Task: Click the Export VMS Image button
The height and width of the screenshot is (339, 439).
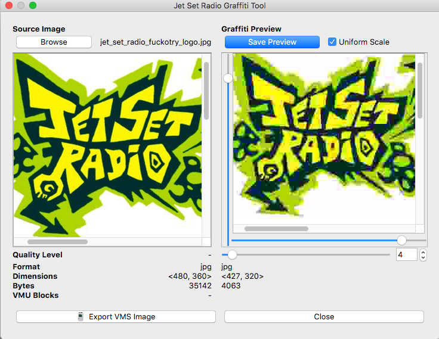Action: pos(116,316)
